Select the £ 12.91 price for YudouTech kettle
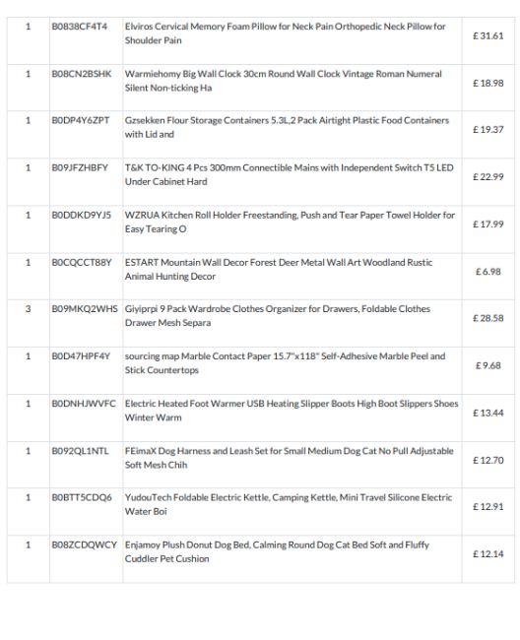The width and height of the screenshot is (520, 640). pyautogui.click(x=487, y=507)
